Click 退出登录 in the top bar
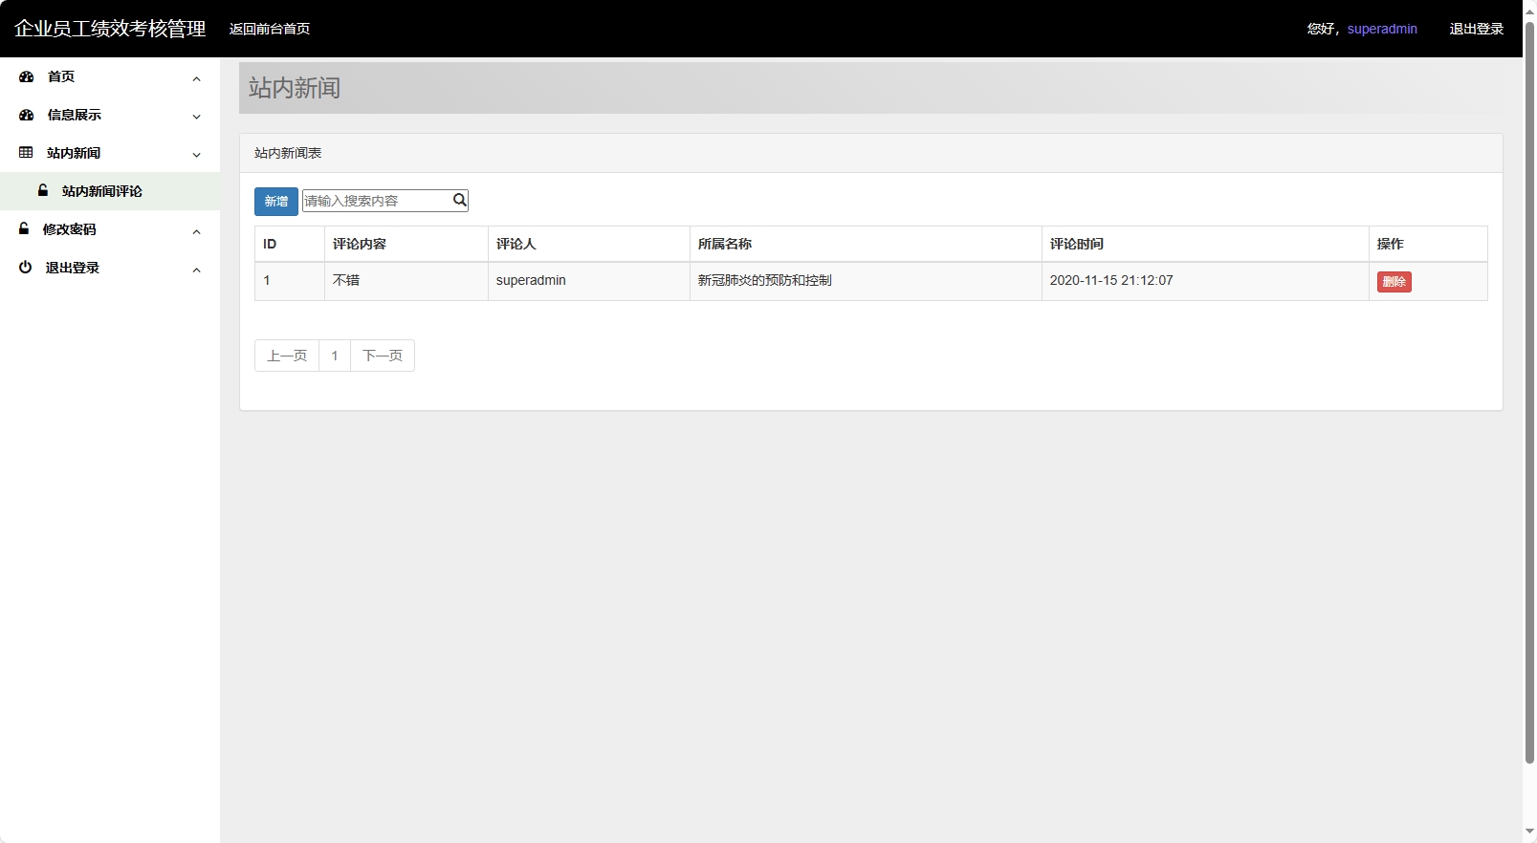This screenshot has width=1537, height=843. click(x=1477, y=29)
